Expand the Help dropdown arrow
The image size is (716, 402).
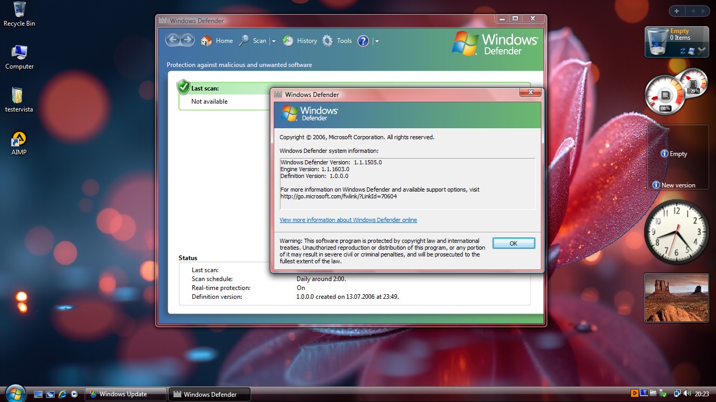click(377, 41)
